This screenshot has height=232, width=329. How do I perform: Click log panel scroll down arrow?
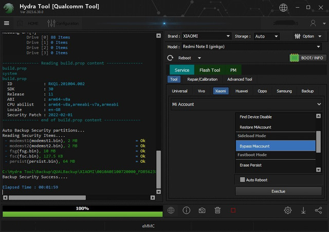tap(159, 192)
